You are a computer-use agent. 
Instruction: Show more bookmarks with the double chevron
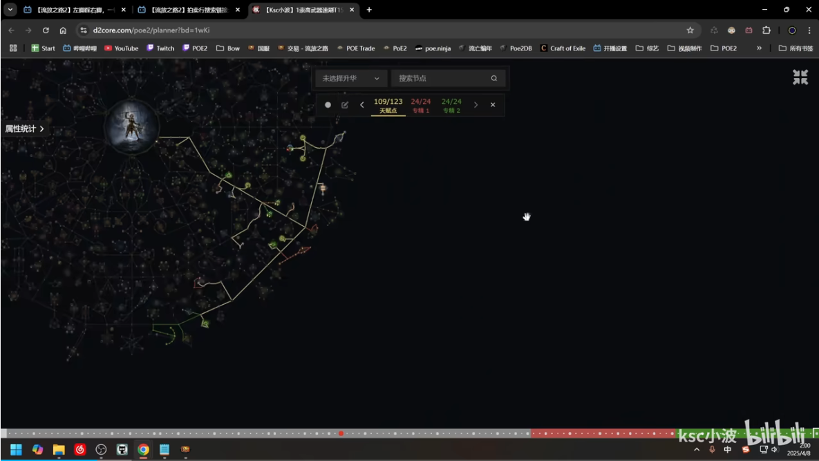click(x=759, y=48)
